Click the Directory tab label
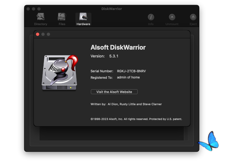Image resolution: width=228 pixels, height=161 pixels. 41,24
